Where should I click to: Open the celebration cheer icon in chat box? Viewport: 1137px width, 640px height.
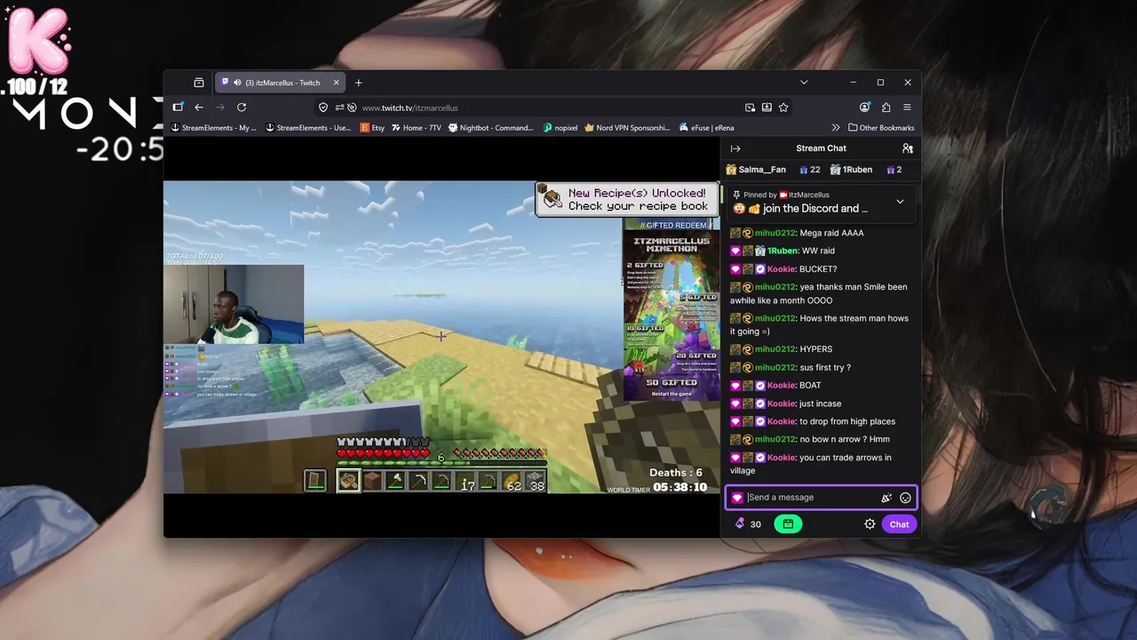tap(886, 498)
